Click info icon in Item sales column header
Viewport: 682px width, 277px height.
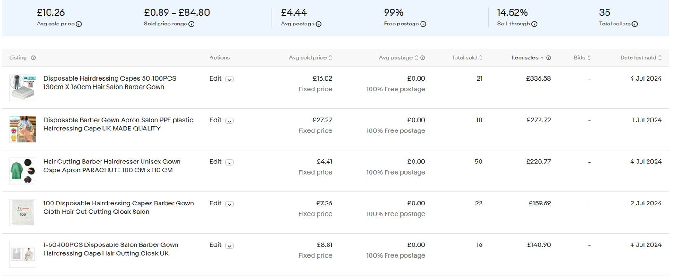click(548, 58)
